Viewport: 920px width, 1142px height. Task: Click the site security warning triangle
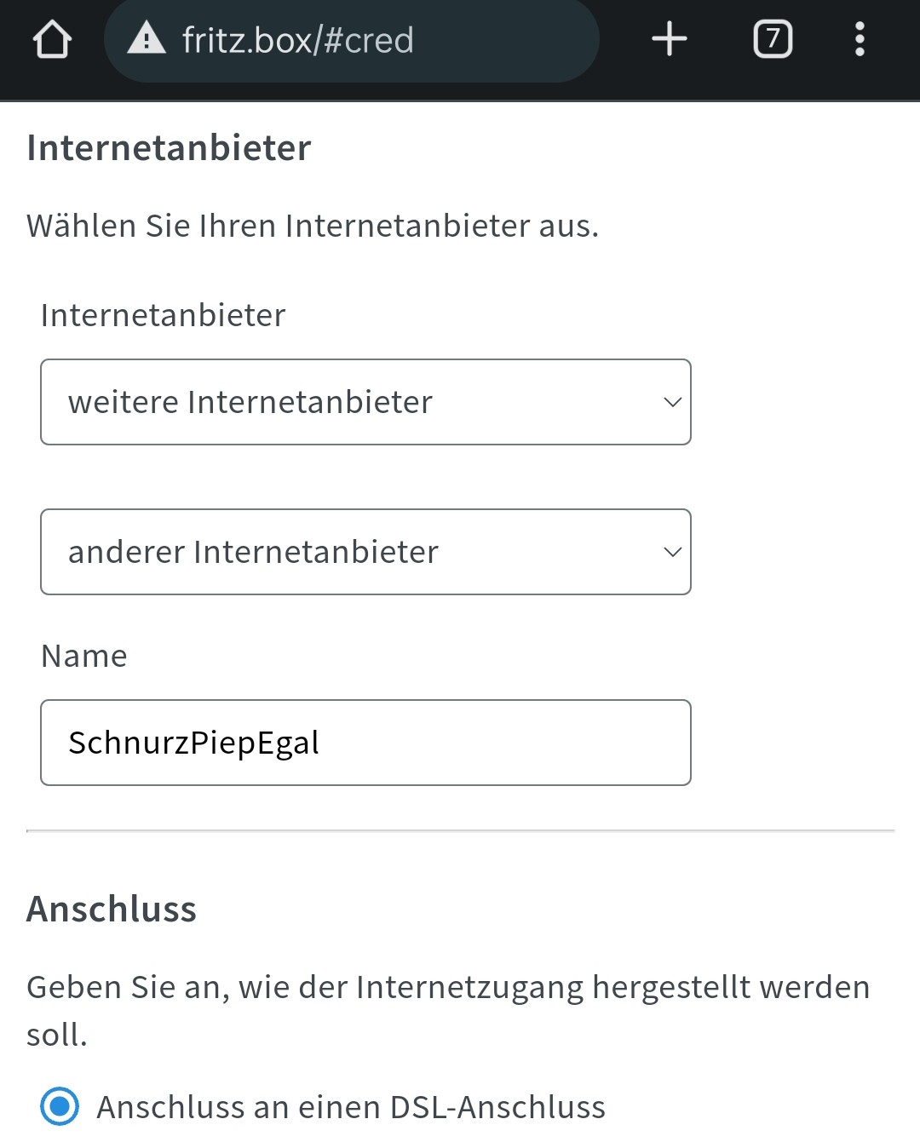pyautogui.click(x=147, y=39)
